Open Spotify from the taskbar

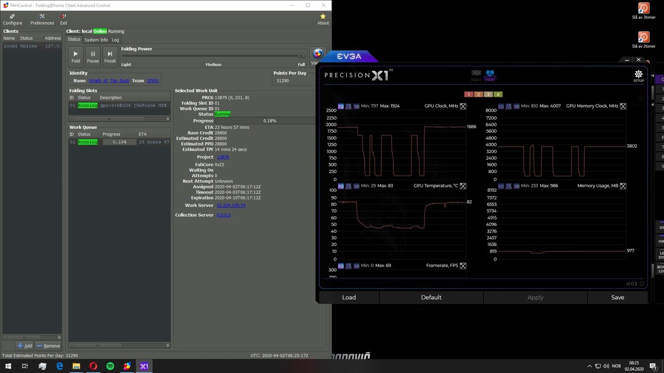click(x=110, y=366)
